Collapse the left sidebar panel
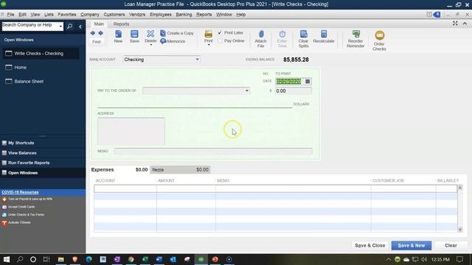This screenshot has height=265, width=472. click(x=80, y=26)
